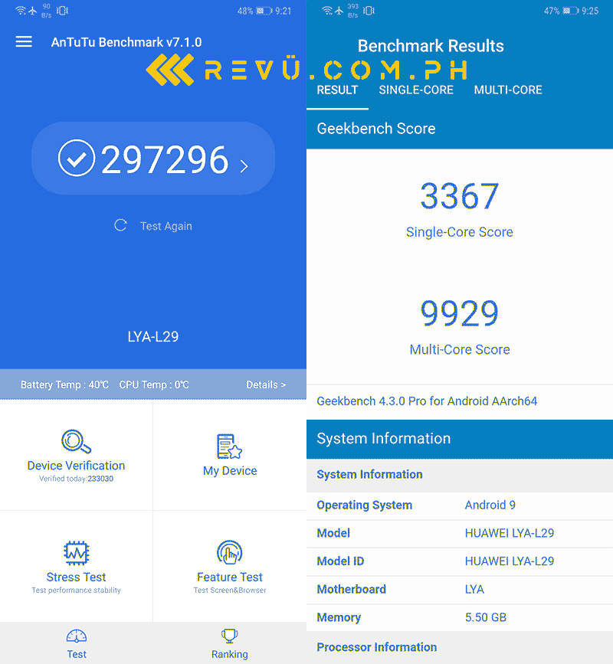Viewport: 613px width, 664px height.
Task: Tap AnTuTu status bar vibrate icon
Action: [62, 11]
